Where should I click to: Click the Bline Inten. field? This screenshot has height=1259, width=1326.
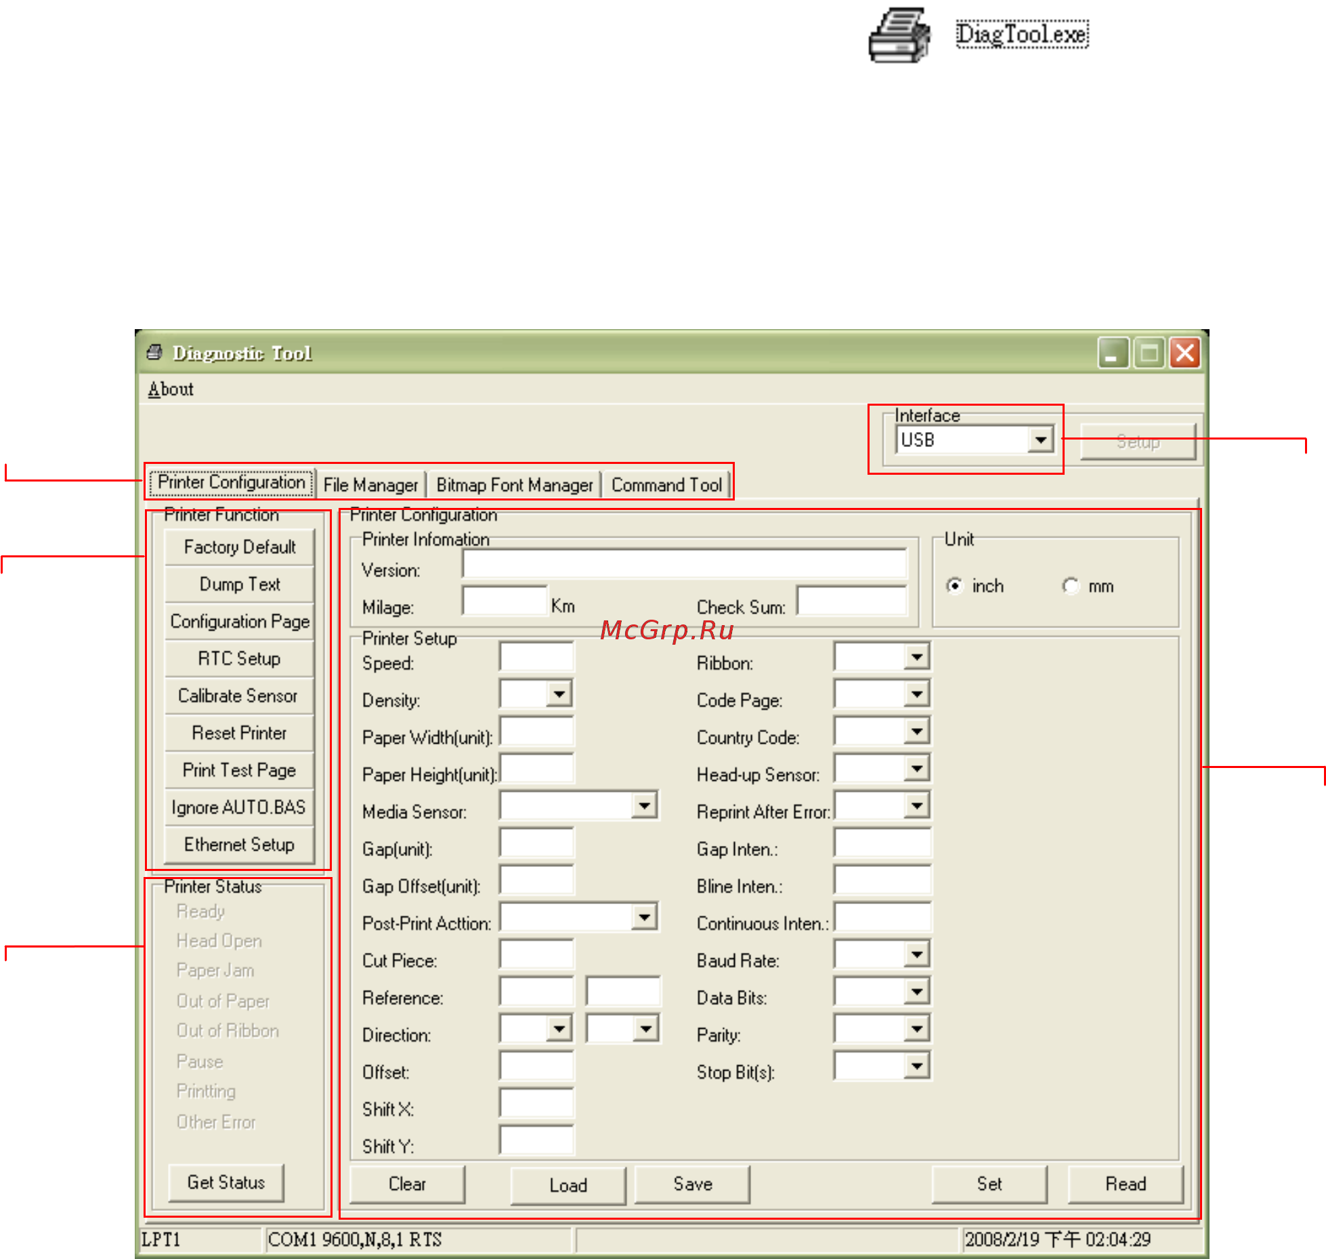click(882, 880)
